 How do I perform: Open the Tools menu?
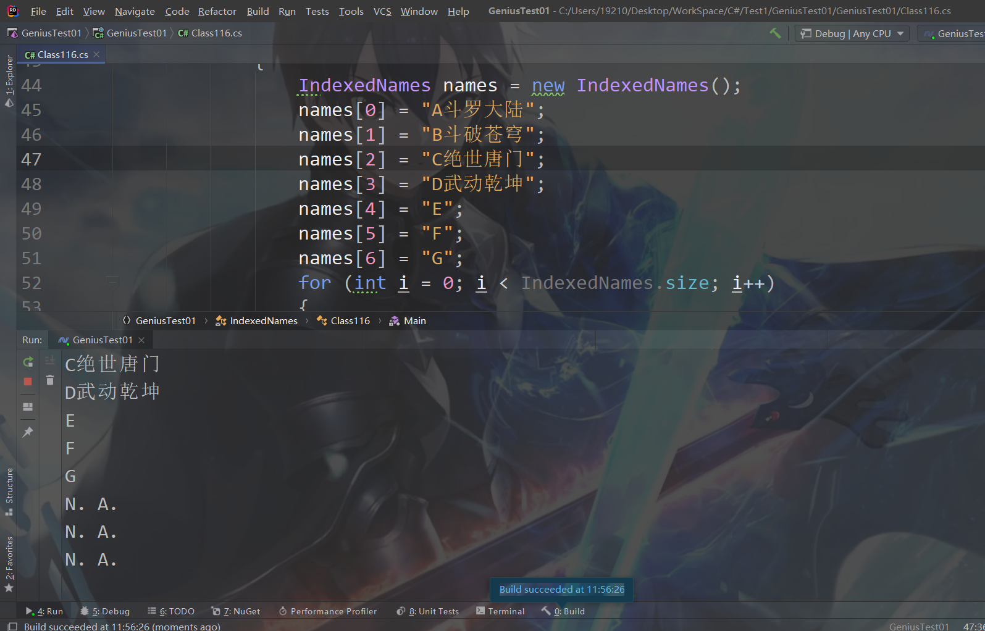351,11
